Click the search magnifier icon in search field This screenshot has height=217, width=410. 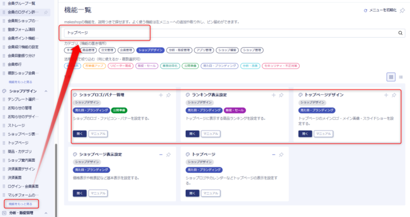[400, 33]
